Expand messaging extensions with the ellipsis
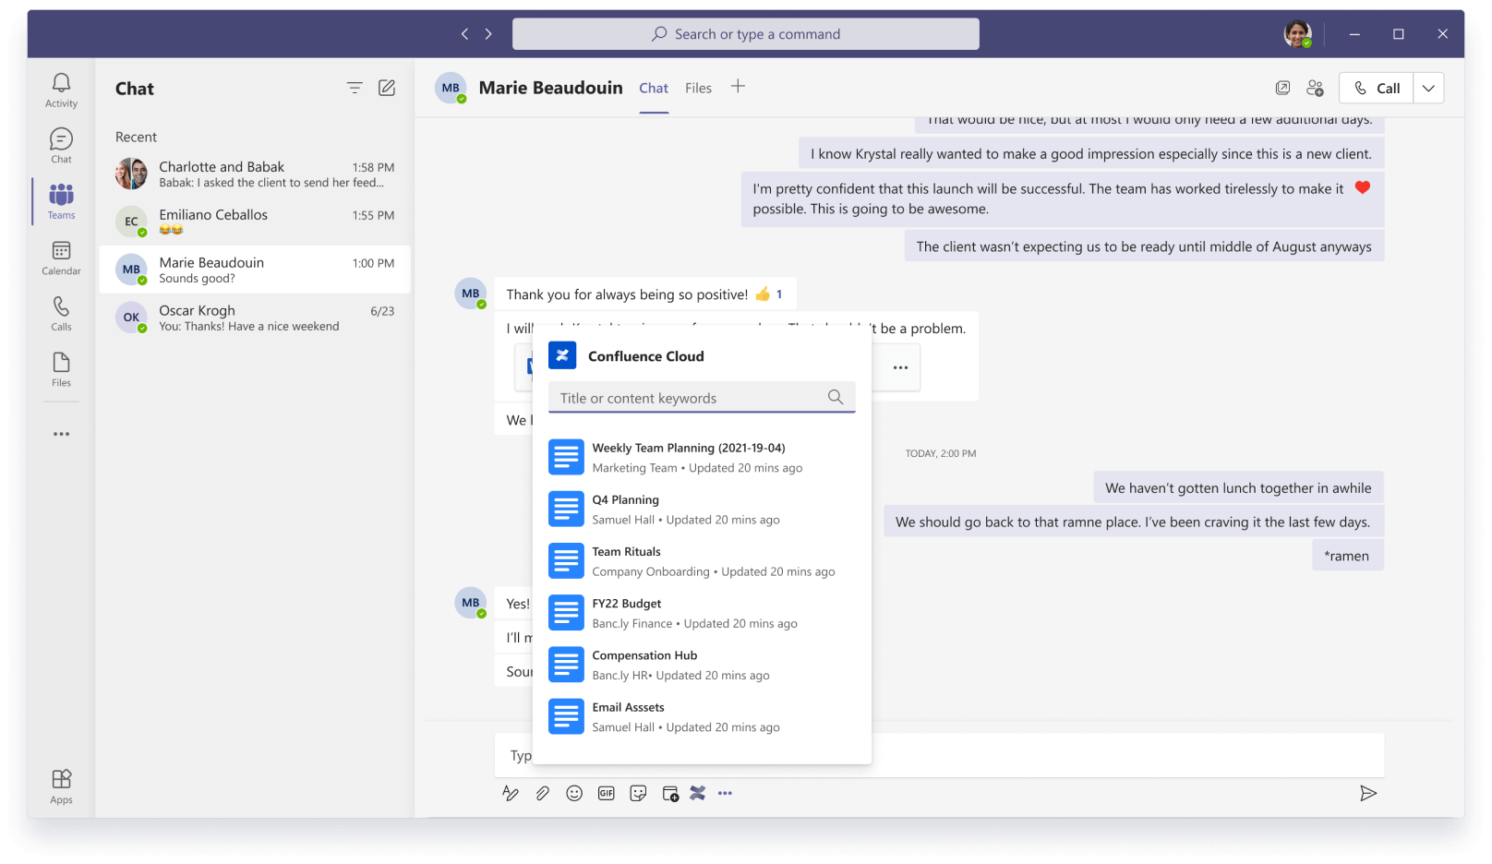Screen dimensions: 1492x864 726,793
